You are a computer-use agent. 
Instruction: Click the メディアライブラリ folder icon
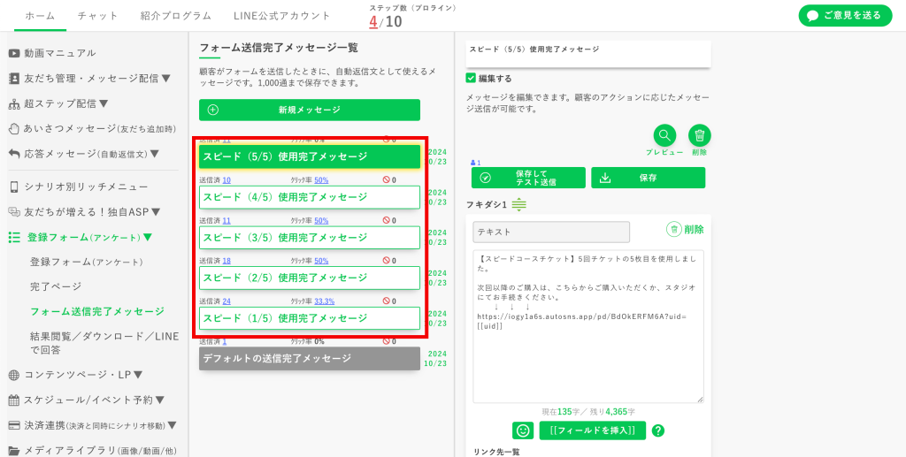tap(14, 451)
